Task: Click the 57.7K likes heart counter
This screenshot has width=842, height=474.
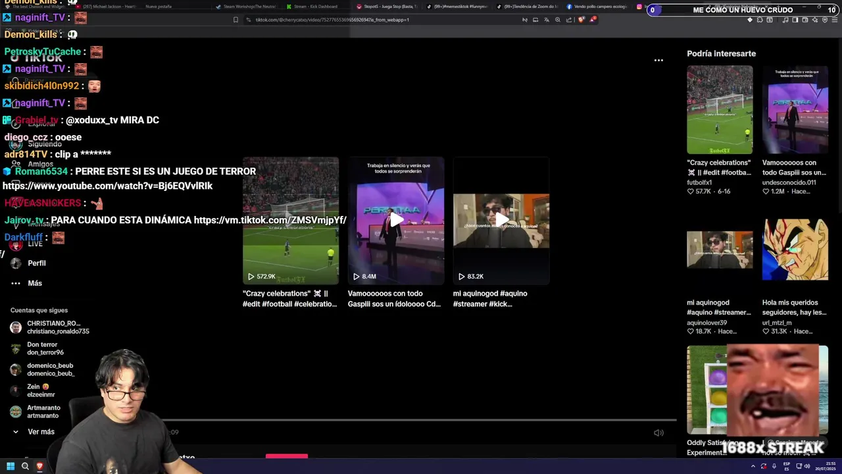Action: [x=699, y=192]
